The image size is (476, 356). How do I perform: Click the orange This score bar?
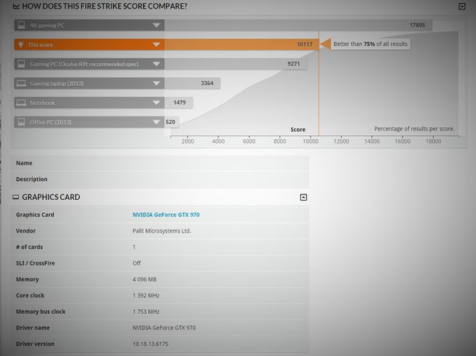point(166,44)
